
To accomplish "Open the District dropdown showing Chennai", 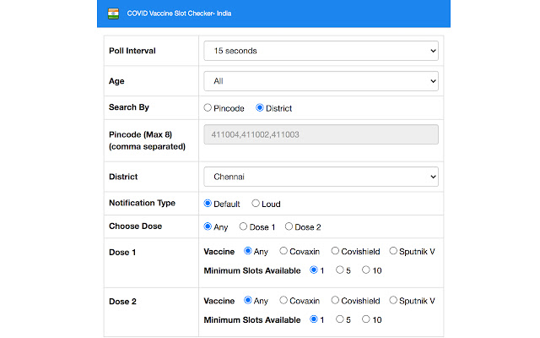I will pos(321,177).
